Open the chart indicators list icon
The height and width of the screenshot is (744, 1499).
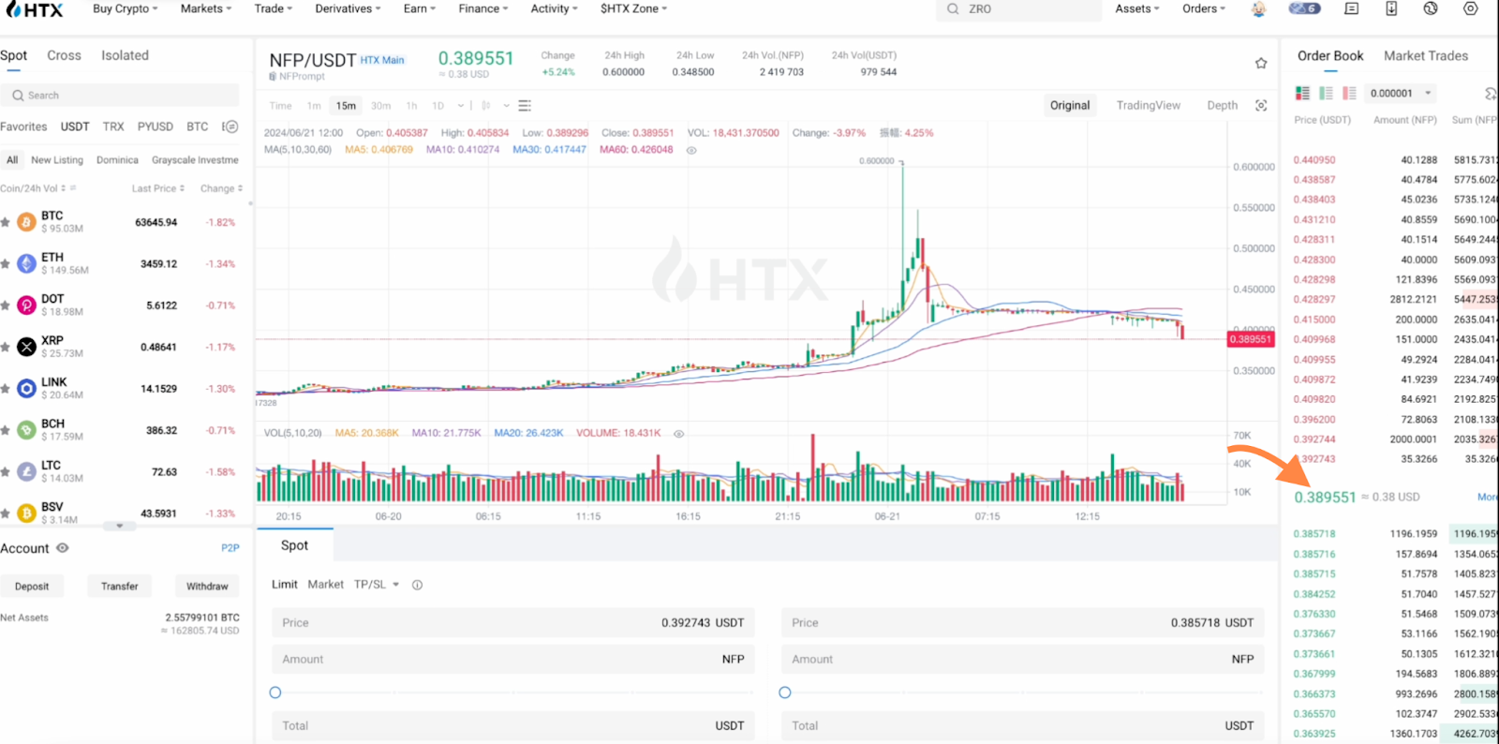(x=525, y=105)
